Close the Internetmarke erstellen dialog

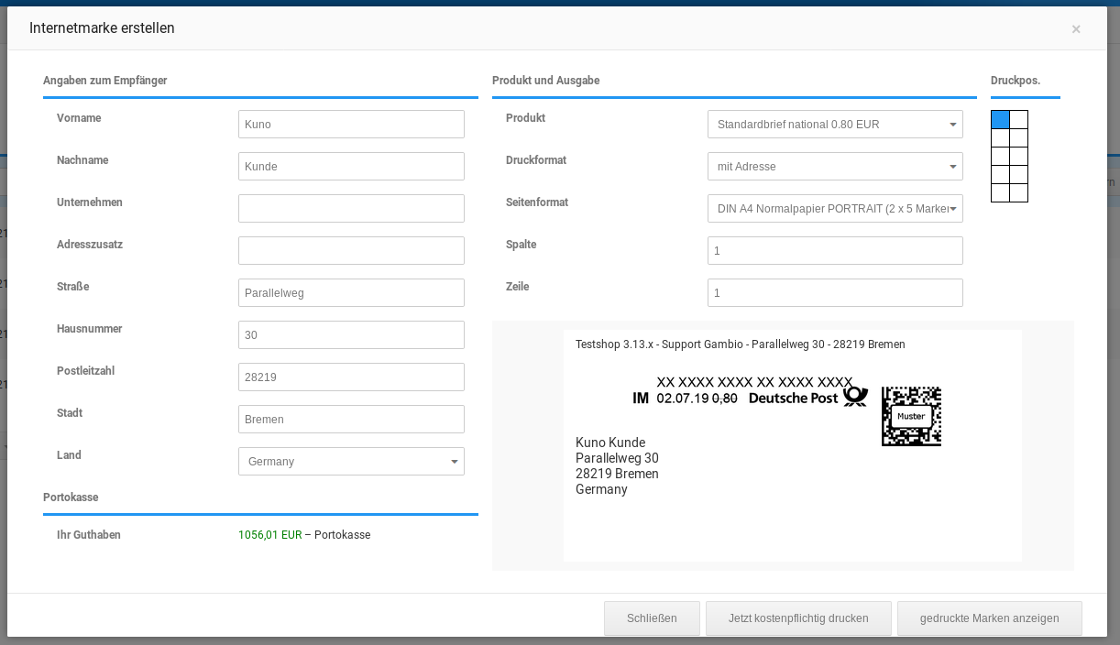coord(1076,29)
